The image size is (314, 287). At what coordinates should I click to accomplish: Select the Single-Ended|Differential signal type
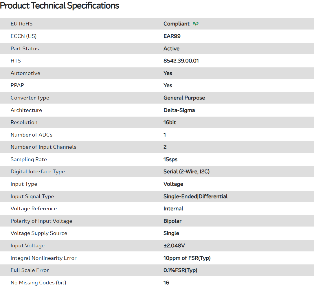[x=195, y=196]
